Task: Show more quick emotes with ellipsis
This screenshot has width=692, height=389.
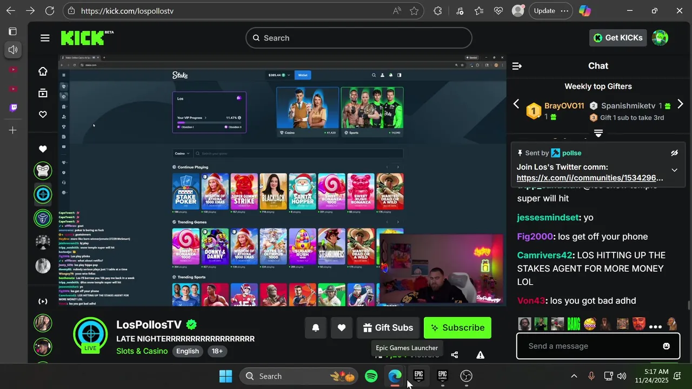Action: point(655,326)
